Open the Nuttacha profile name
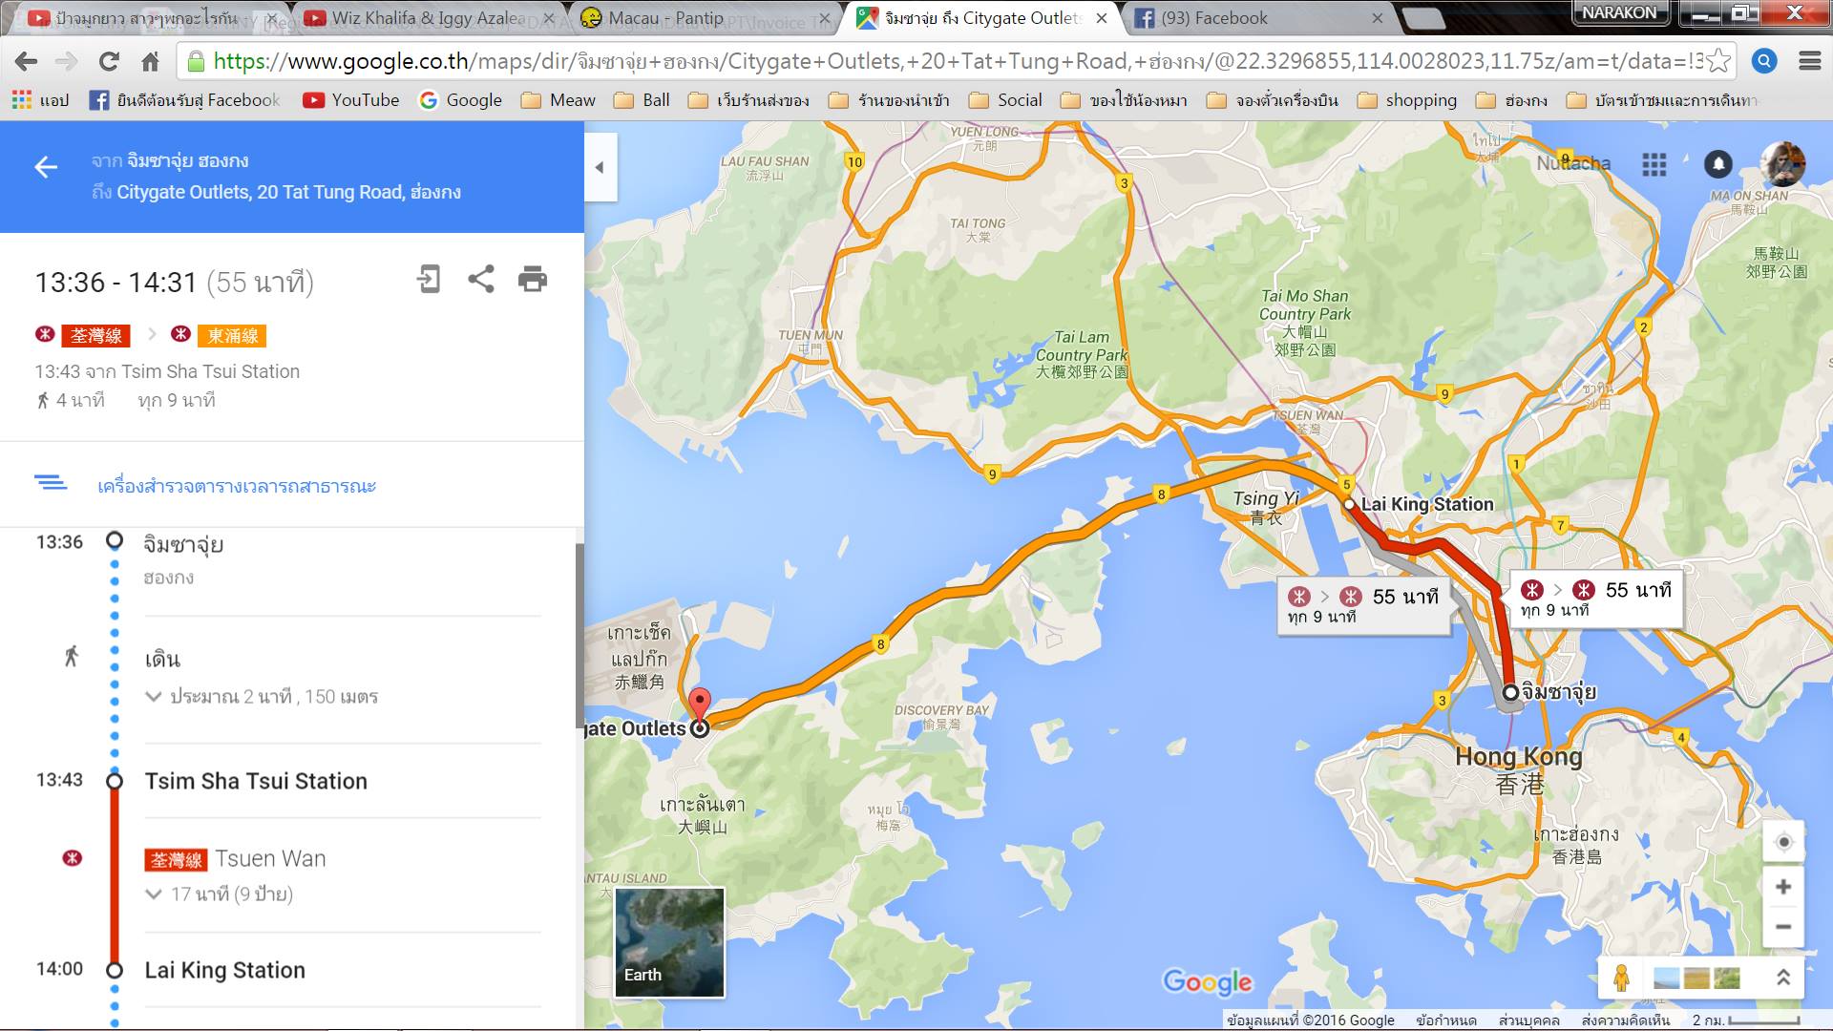Screen dimensions: 1833x1031 coord(1573,163)
